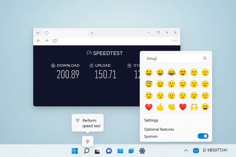
Task: Insert the tears of joy emoji
Action: pos(171,72)
